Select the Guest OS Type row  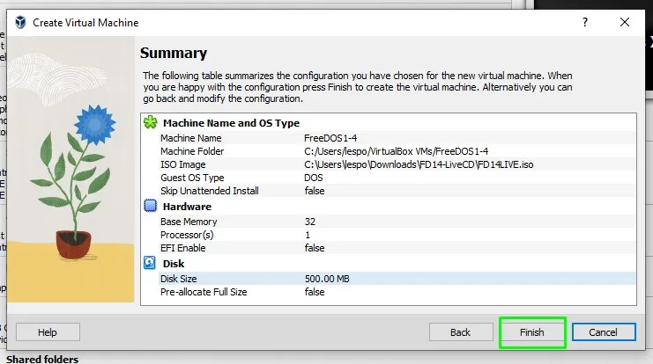[x=397, y=178]
